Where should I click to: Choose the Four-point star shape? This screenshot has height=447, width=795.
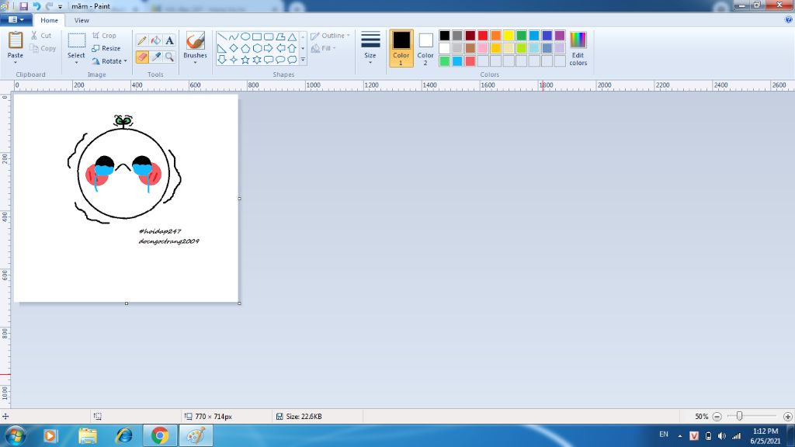[233, 60]
